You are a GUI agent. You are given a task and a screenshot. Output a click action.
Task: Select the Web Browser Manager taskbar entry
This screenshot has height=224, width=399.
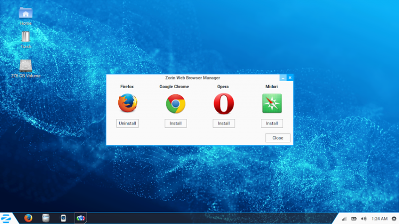coord(81,218)
